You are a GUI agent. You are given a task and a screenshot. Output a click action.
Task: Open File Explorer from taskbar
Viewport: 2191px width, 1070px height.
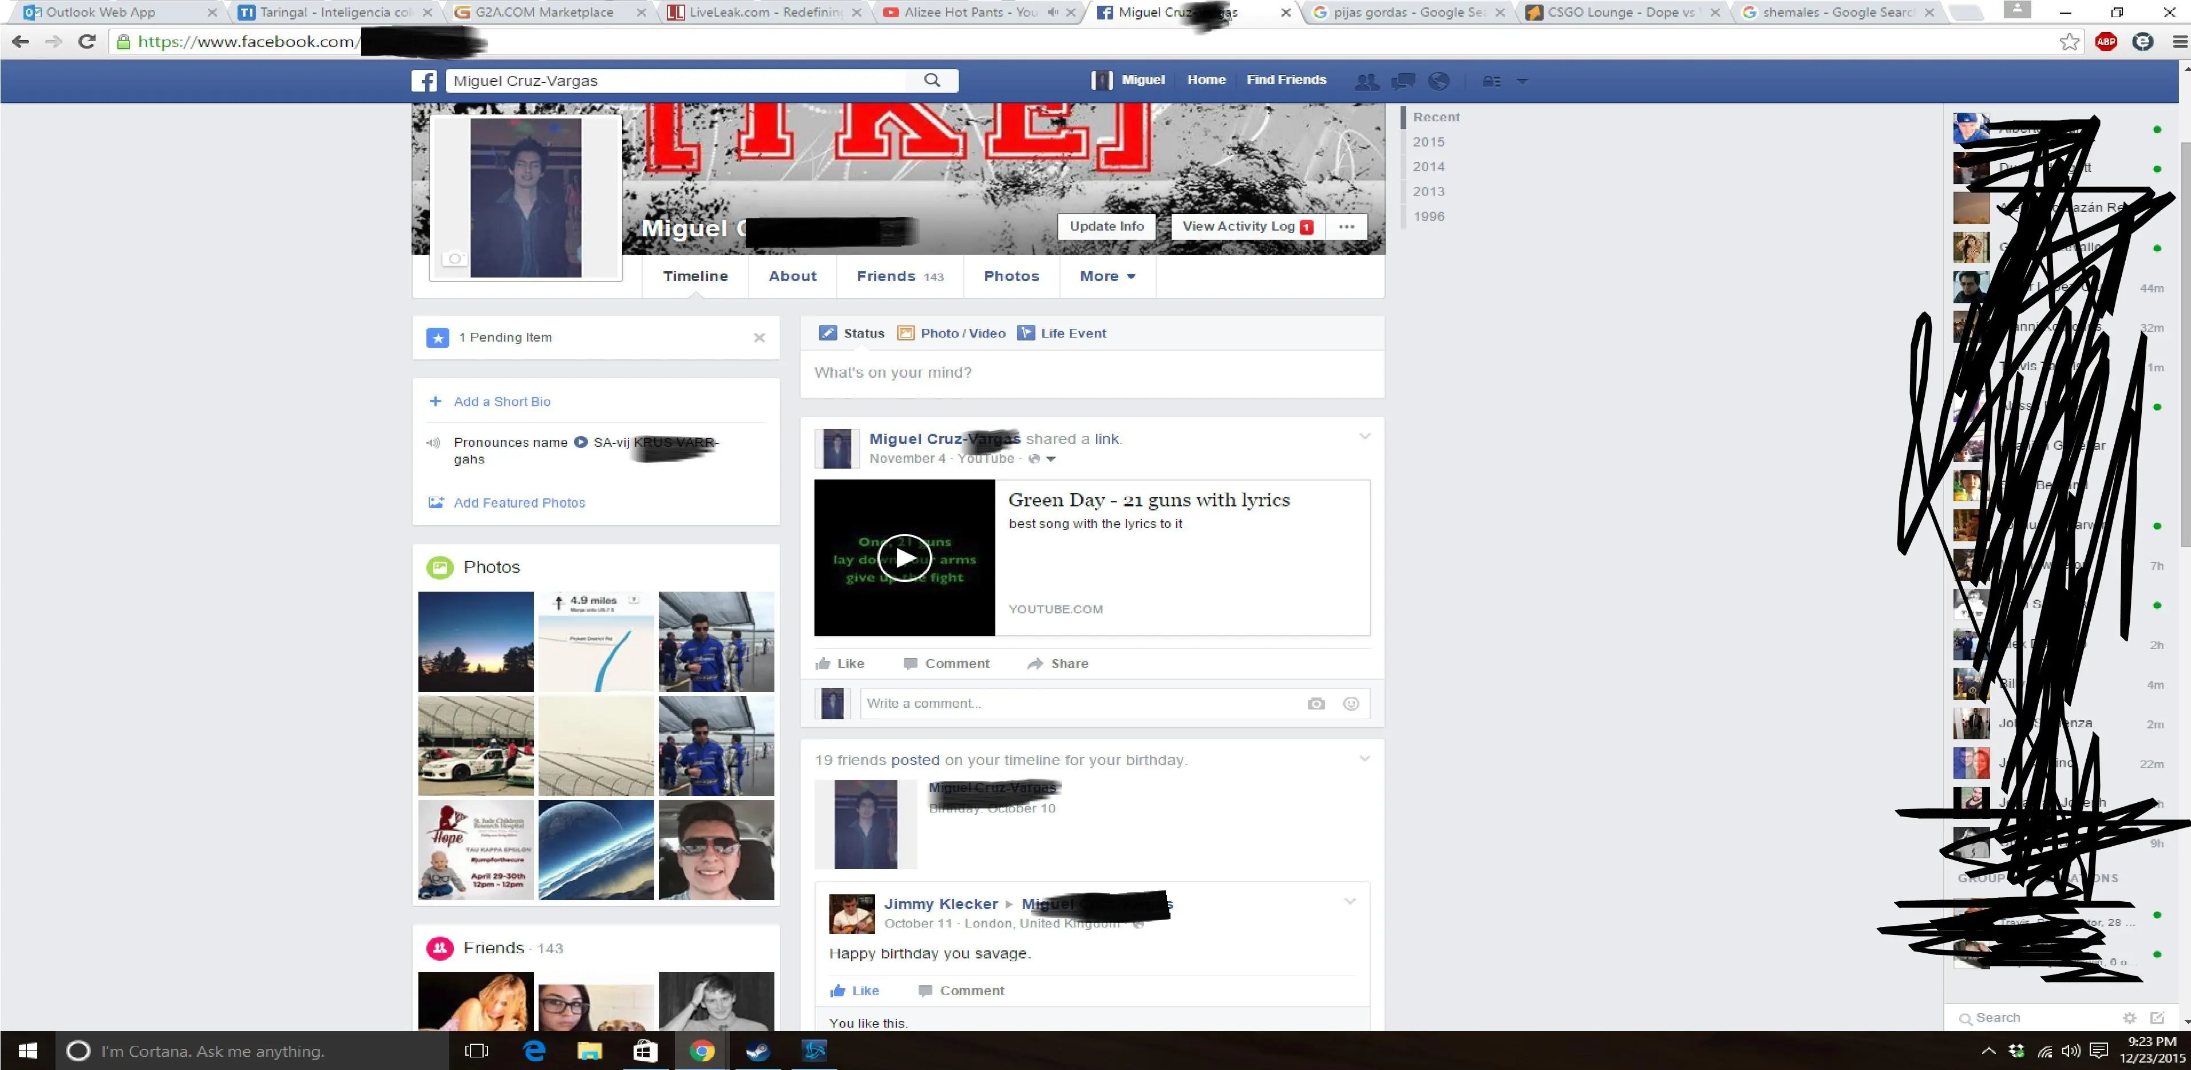click(590, 1051)
